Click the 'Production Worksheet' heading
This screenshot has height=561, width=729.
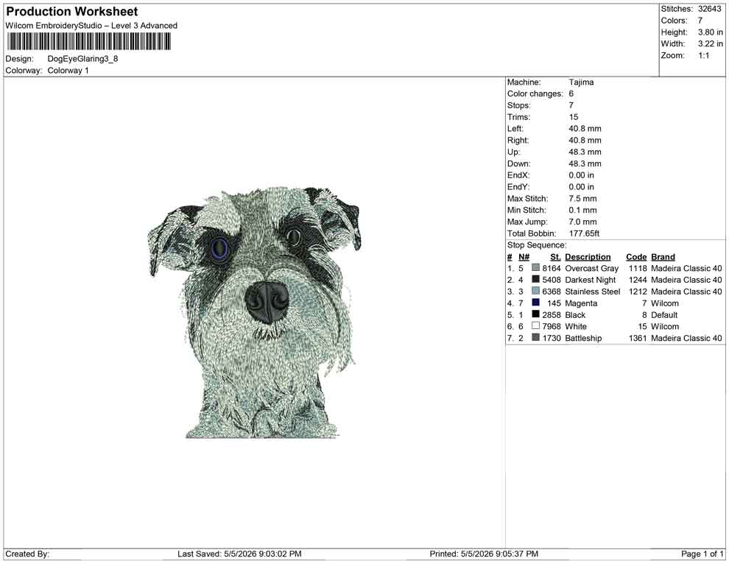click(71, 12)
